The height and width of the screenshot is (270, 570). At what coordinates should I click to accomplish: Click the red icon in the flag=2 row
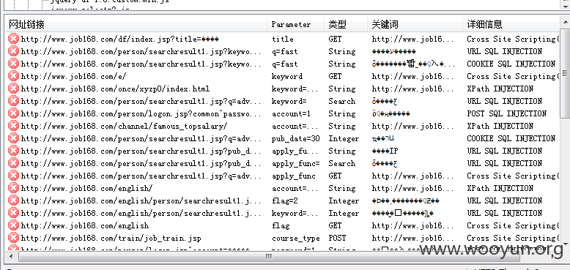coord(13,200)
